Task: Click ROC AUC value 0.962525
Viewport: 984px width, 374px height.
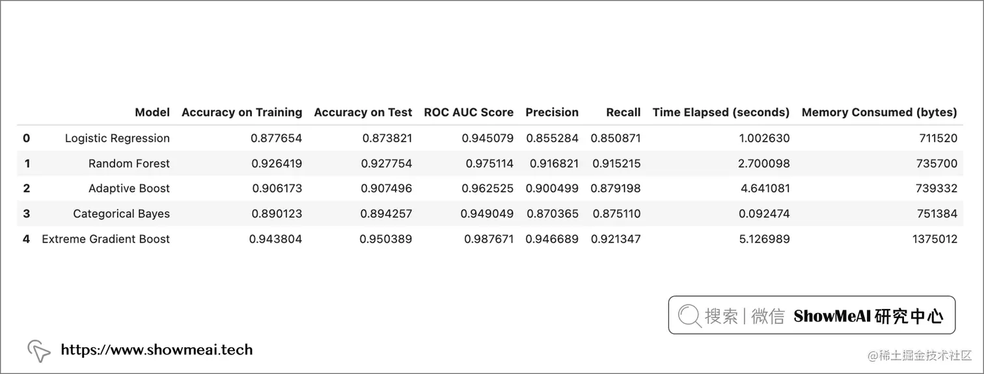Action: pyautogui.click(x=488, y=188)
